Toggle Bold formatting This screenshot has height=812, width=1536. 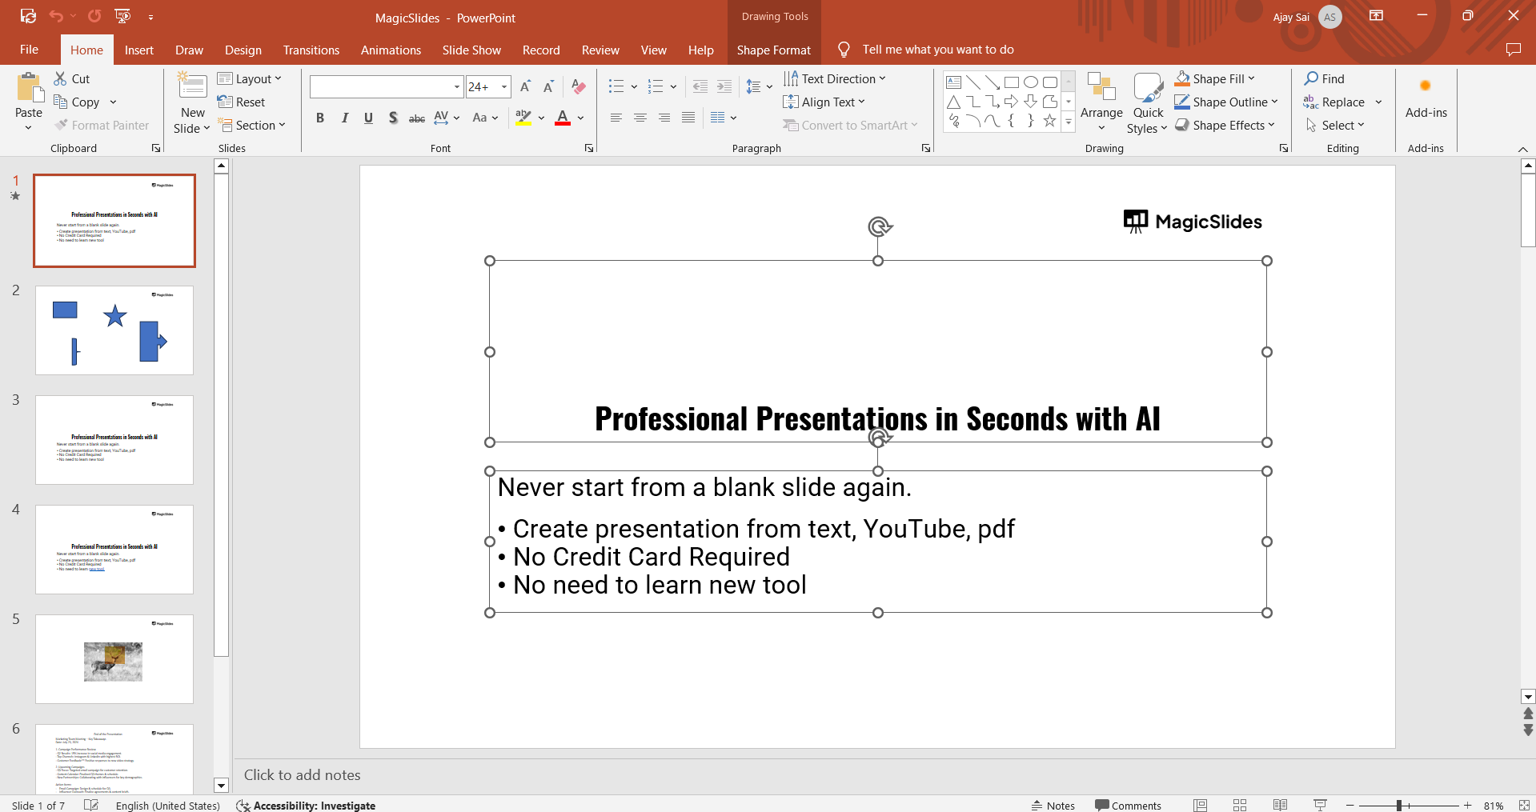[320, 118]
